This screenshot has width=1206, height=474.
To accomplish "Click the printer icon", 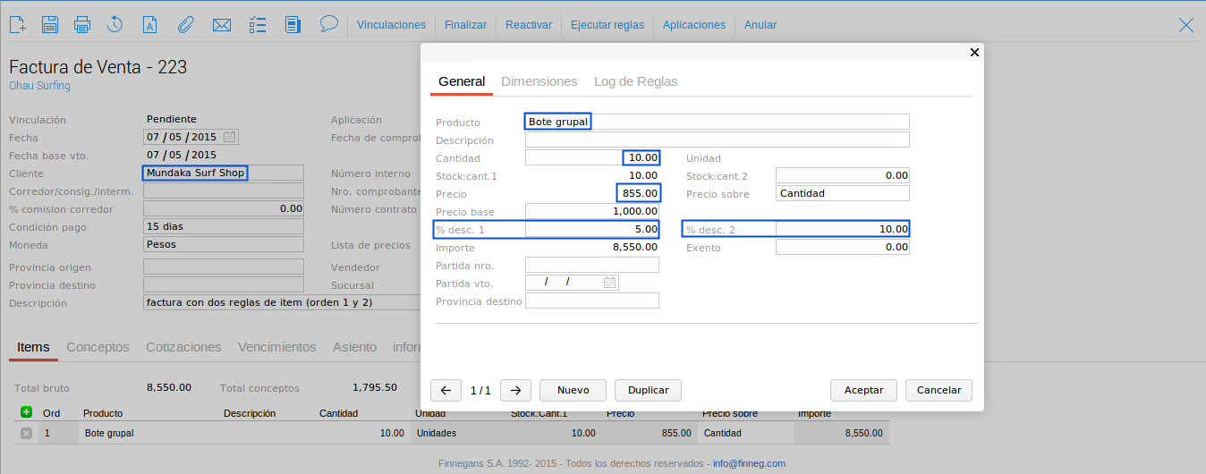I will coord(82,25).
